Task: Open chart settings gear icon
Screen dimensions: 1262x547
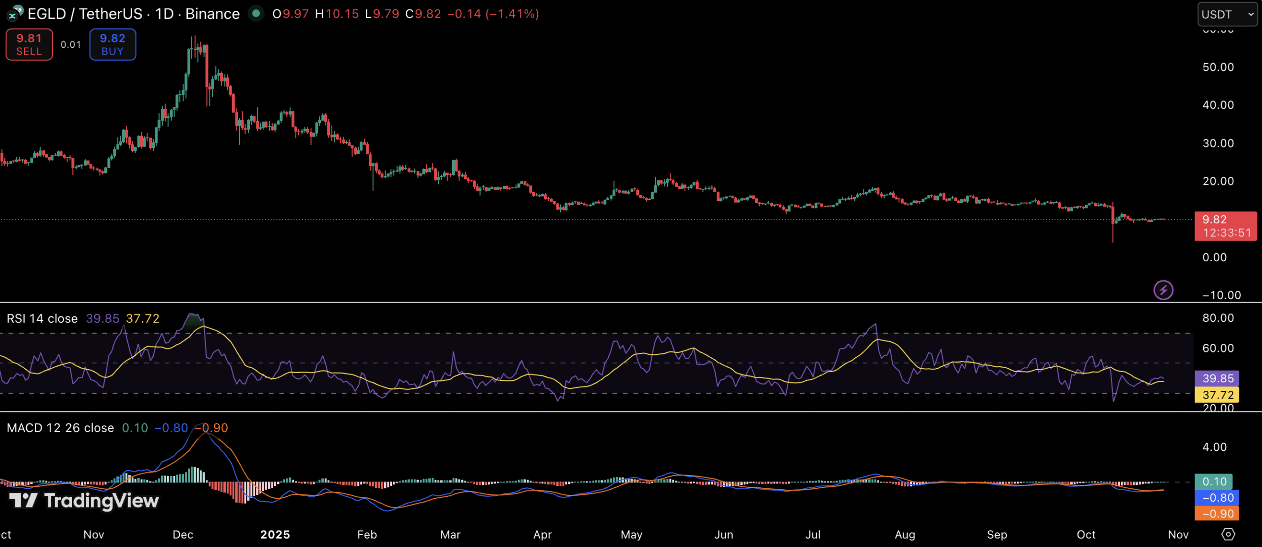Action: 1228,534
